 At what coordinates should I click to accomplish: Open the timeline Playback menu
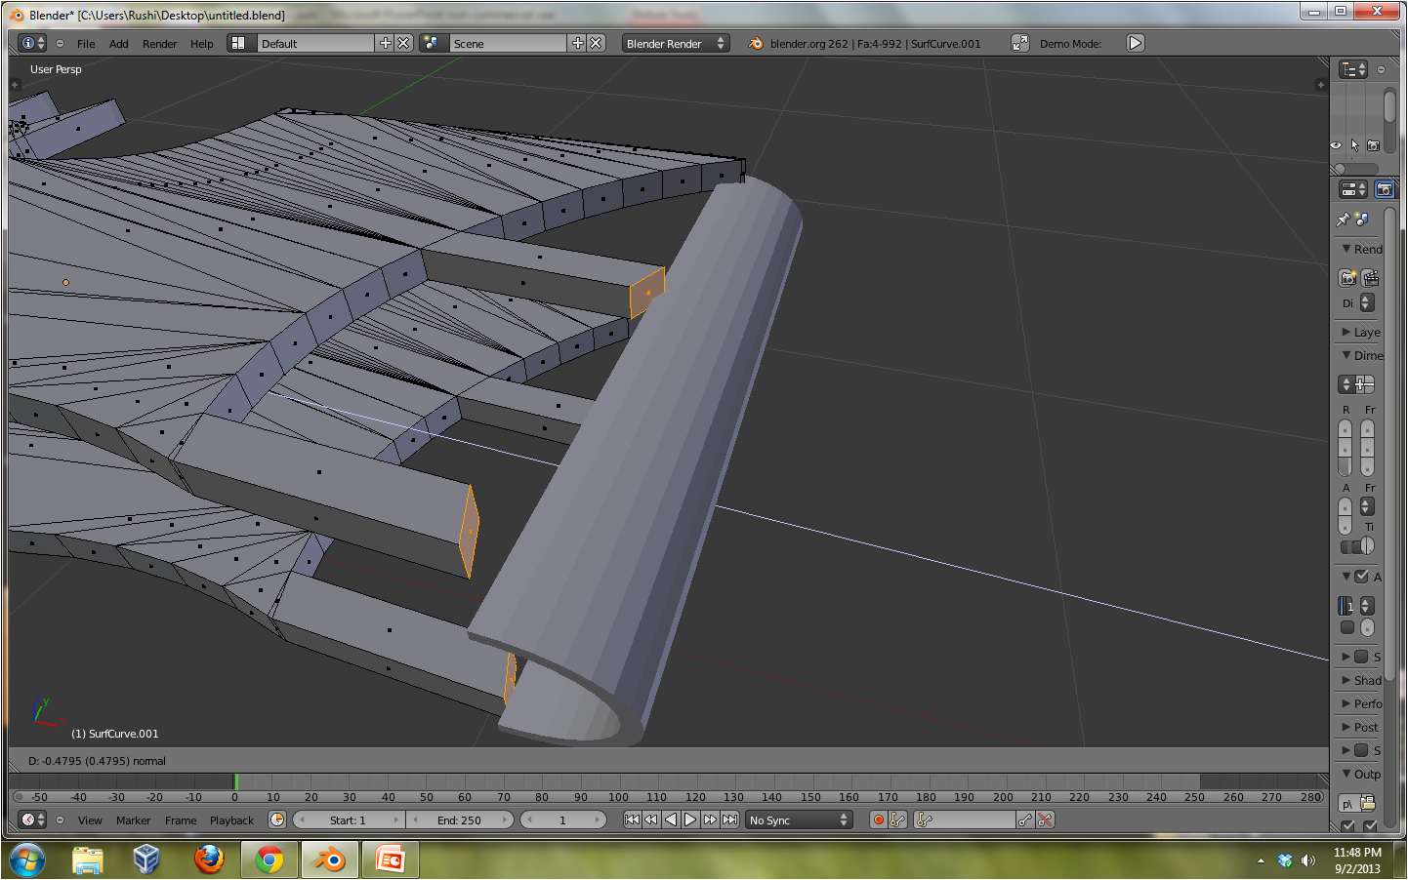click(231, 820)
